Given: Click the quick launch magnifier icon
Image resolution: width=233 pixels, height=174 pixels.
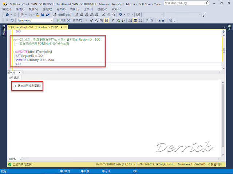Looking at the screenshot, I should point(207,3).
